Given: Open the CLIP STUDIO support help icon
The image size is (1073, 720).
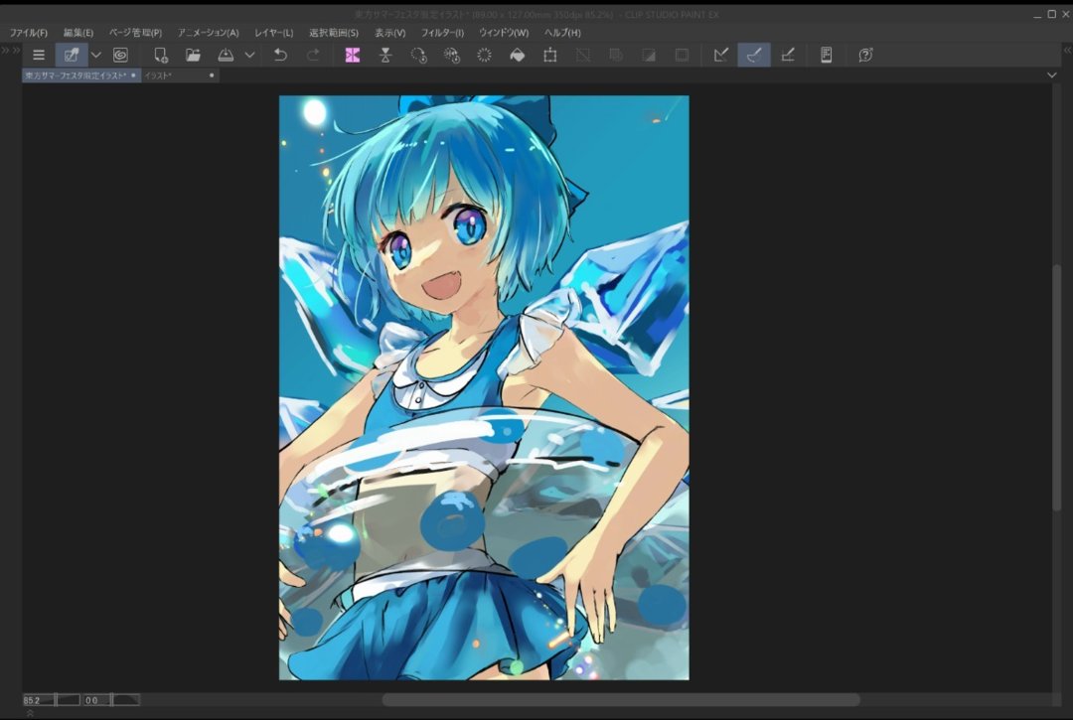Looking at the screenshot, I should pos(865,55).
